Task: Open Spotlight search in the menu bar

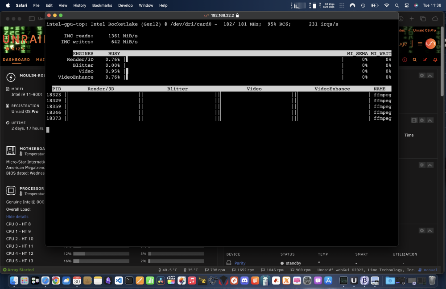Action: [x=397, y=5]
